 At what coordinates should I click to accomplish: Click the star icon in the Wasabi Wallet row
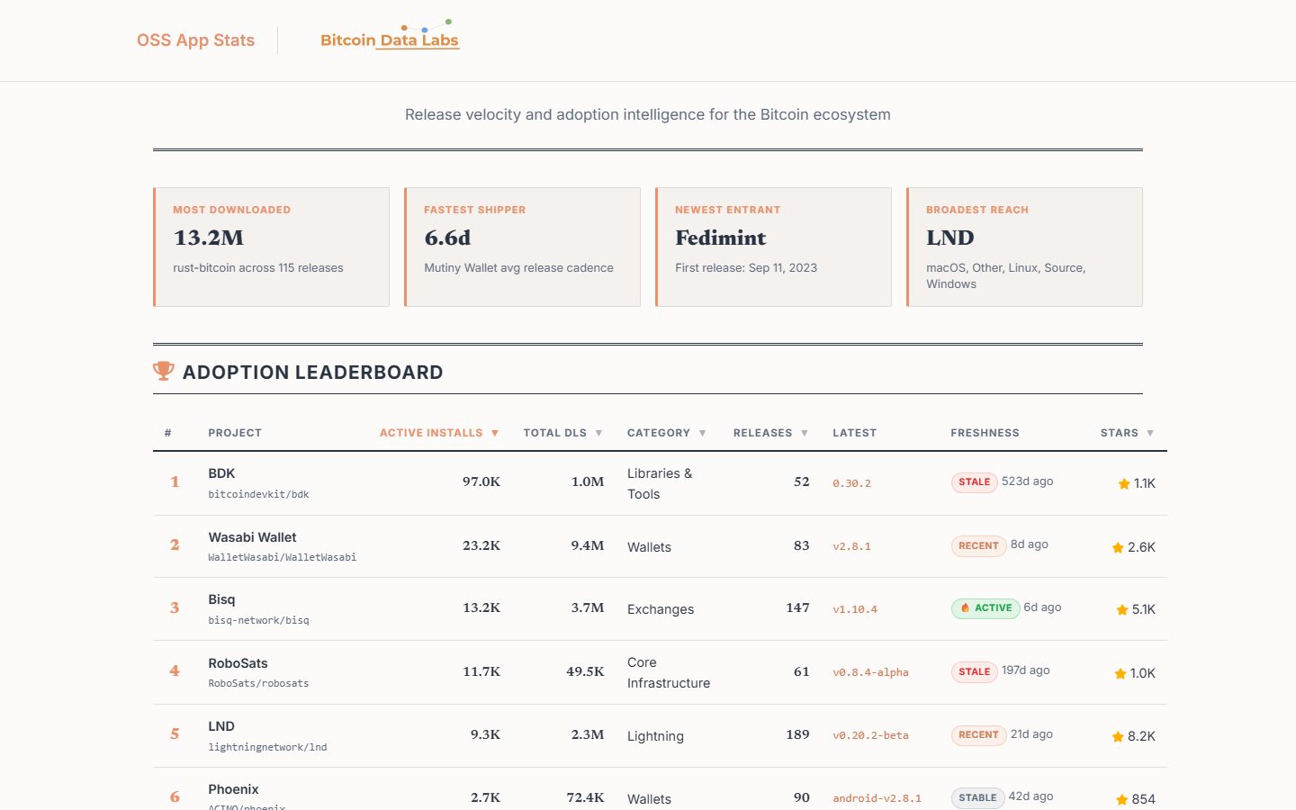tap(1118, 547)
